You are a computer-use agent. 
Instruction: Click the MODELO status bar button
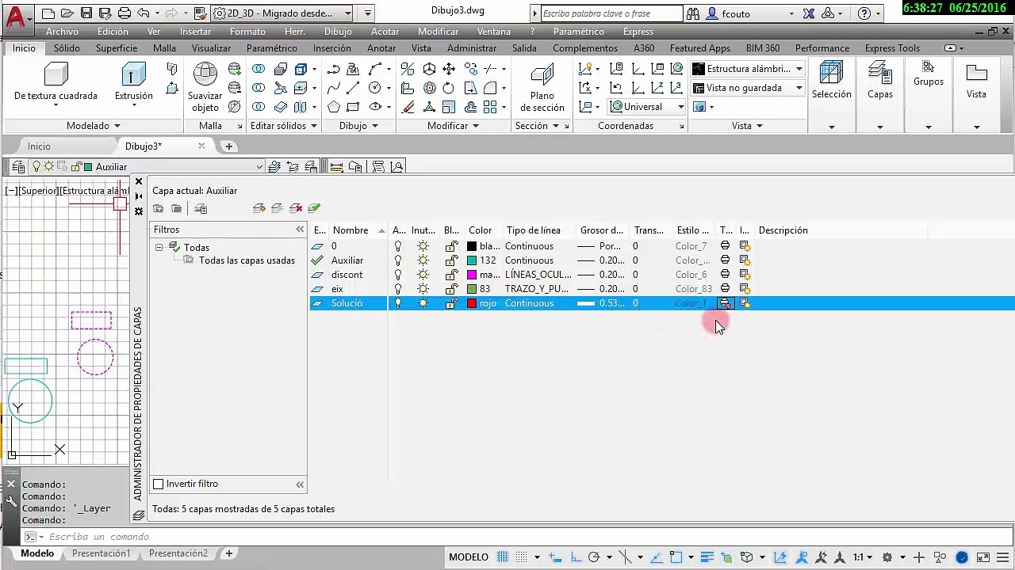[469, 557]
